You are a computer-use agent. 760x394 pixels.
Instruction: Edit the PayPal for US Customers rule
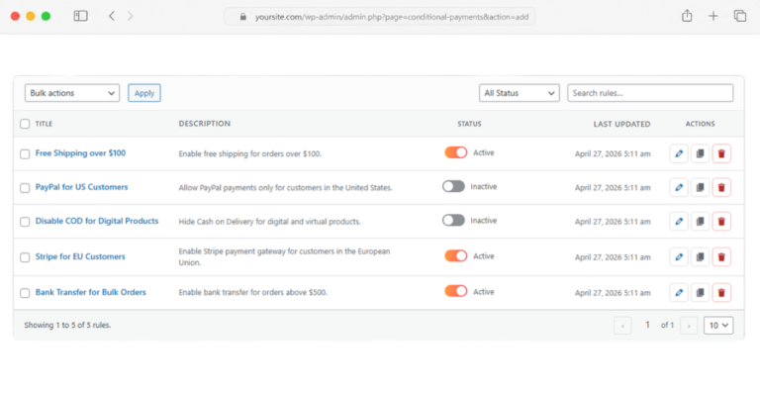[x=679, y=187]
